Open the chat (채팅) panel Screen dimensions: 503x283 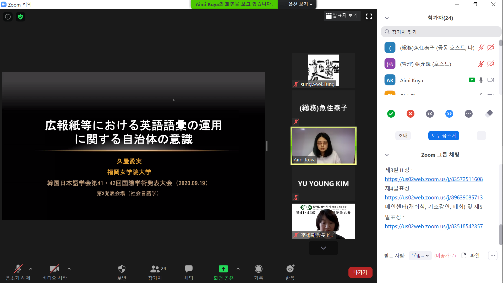(x=188, y=272)
